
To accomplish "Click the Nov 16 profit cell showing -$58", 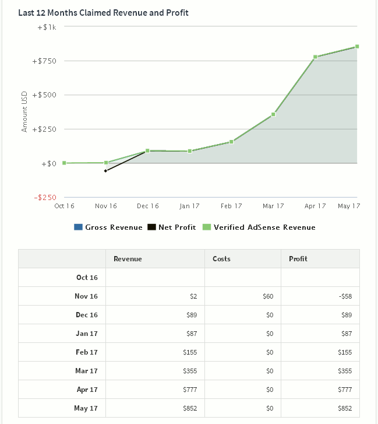I will [x=345, y=296].
